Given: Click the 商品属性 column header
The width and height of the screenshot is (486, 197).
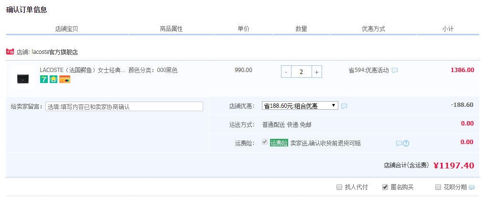Looking at the screenshot, I should tap(172, 29).
